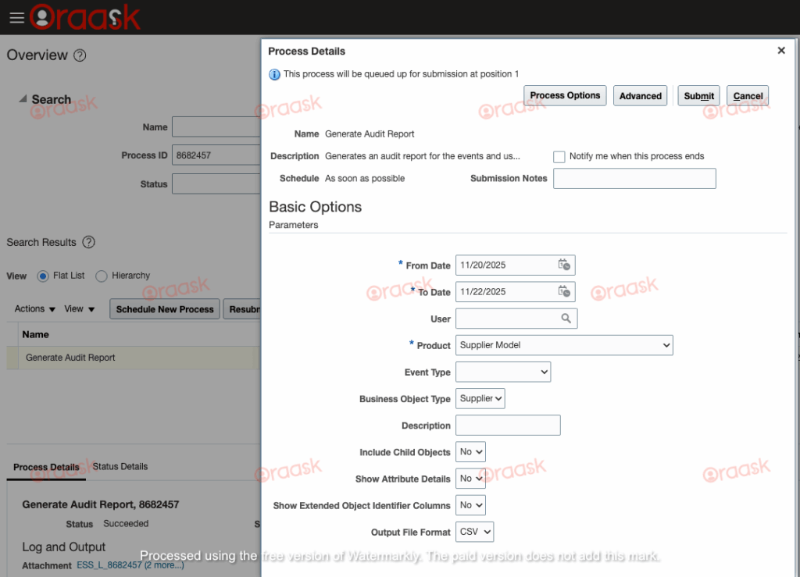This screenshot has height=577, width=800.
Task: Click 'Generate Audit Report, 8682457' heading
Action: (101, 504)
